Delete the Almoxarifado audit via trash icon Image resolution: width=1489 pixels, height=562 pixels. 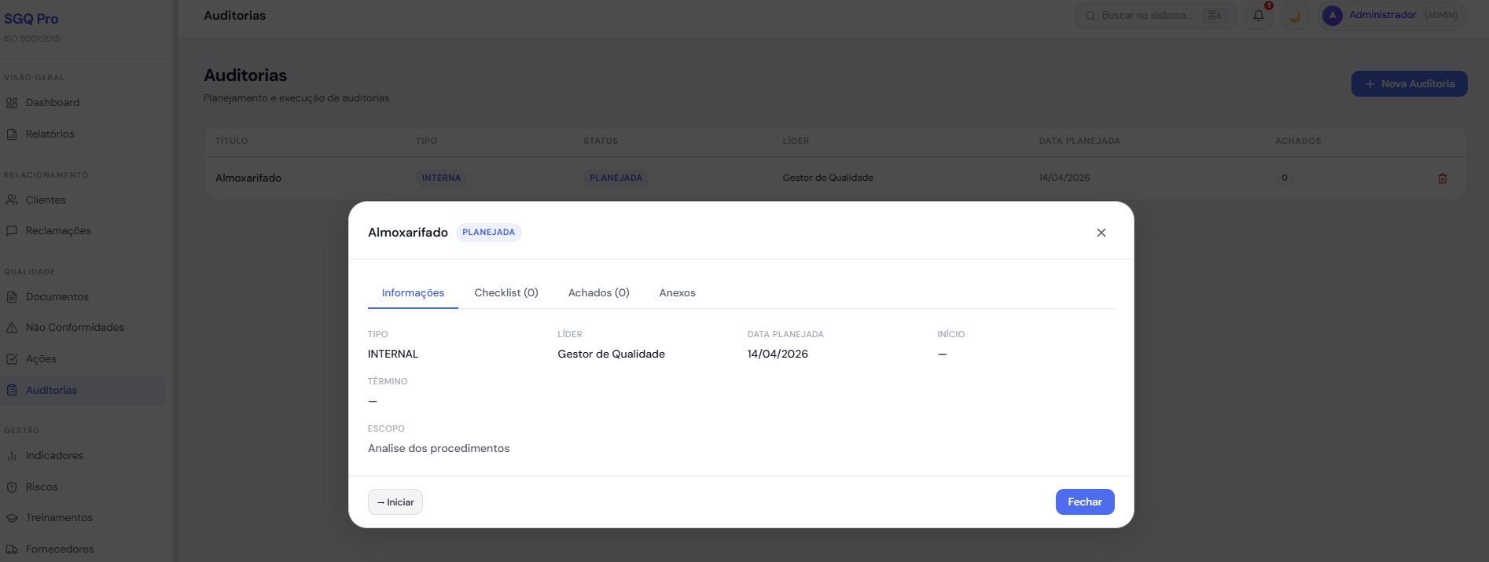1442,178
